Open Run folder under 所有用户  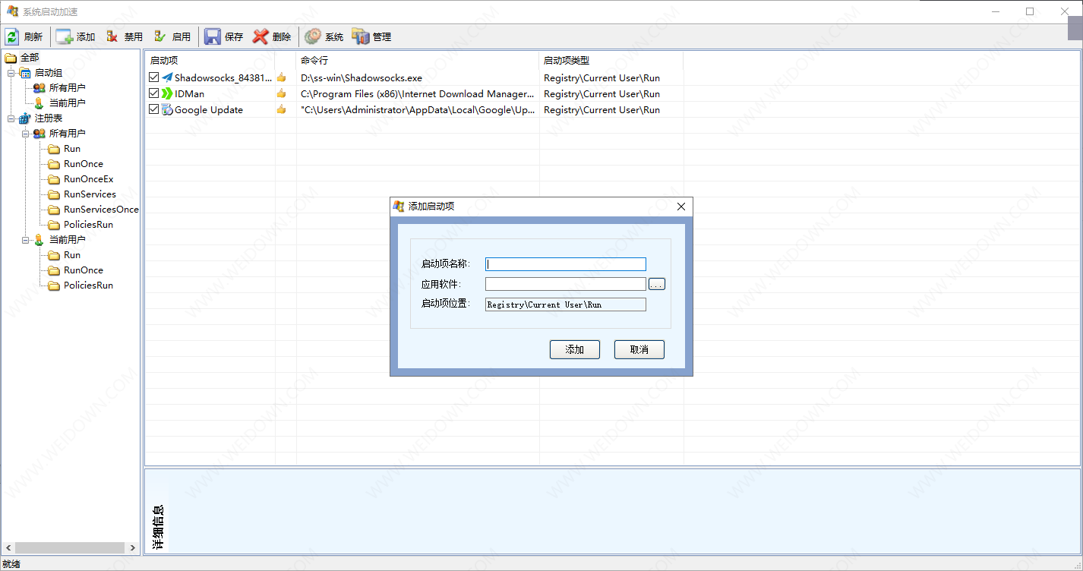pos(71,149)
